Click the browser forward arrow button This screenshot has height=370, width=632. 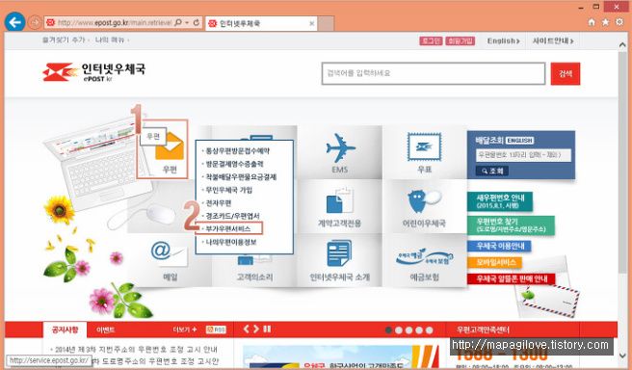tap(35, 22)
